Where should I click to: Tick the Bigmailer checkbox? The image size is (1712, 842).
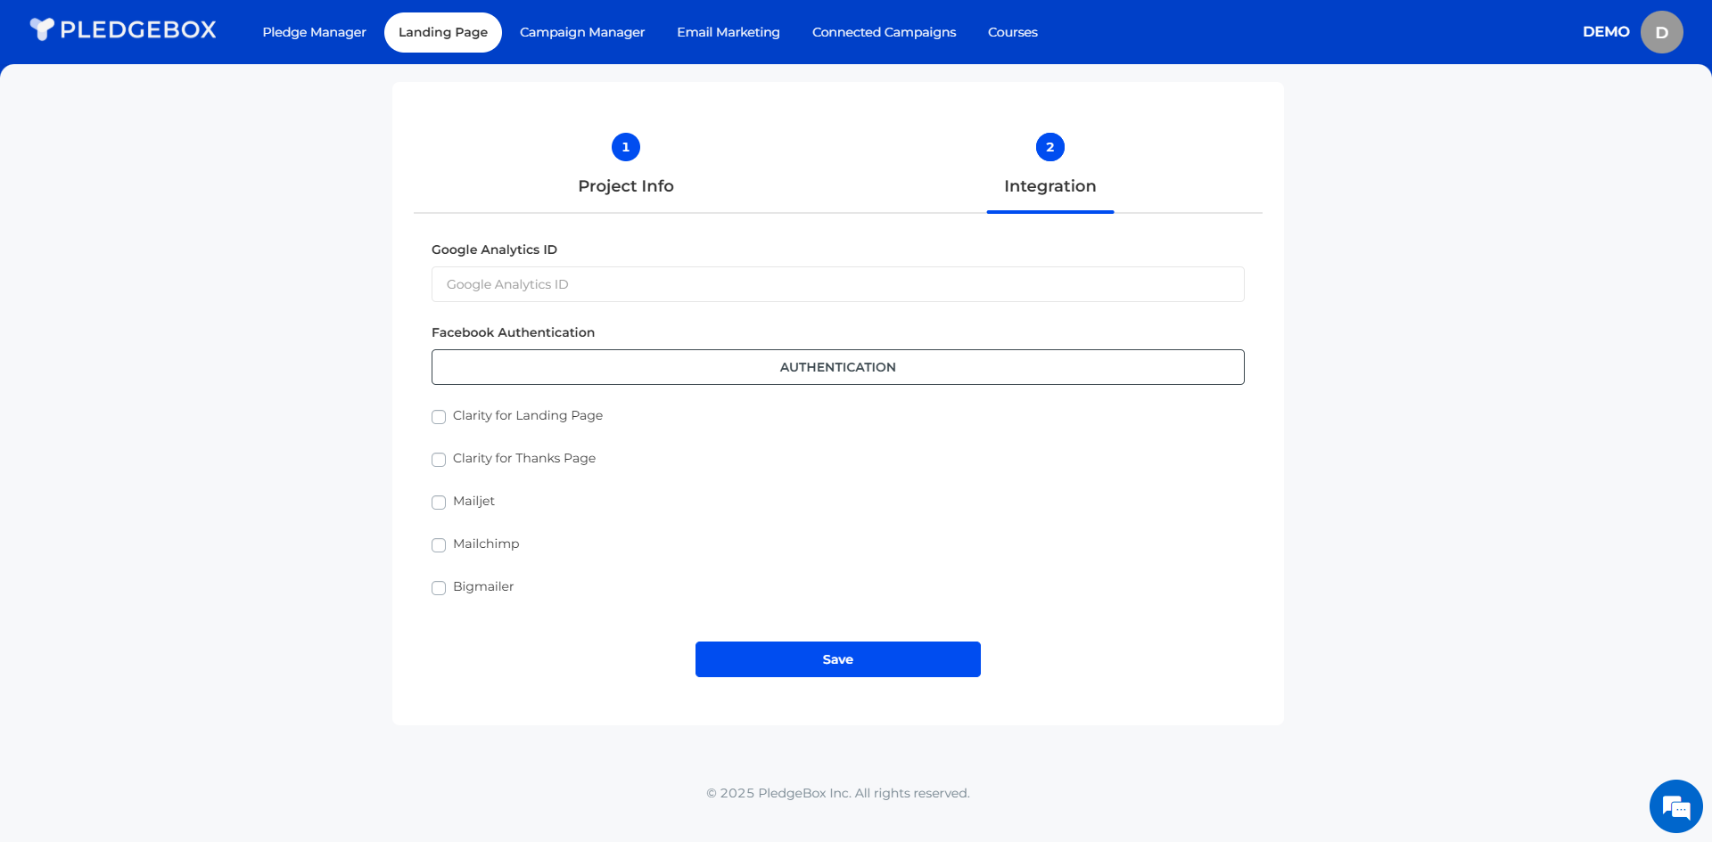pyautogui.click(x=439, y=588)
